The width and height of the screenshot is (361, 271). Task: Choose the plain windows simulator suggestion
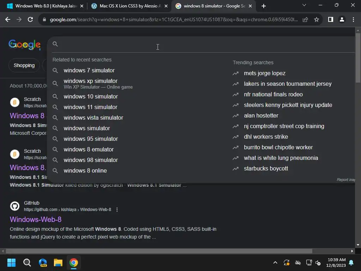87,128
